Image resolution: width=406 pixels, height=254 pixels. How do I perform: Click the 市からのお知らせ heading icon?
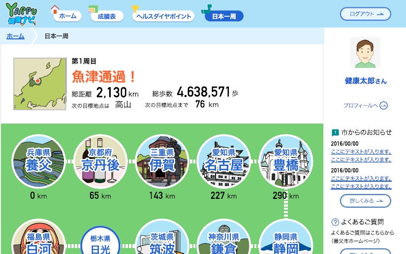tap(335, 133)
